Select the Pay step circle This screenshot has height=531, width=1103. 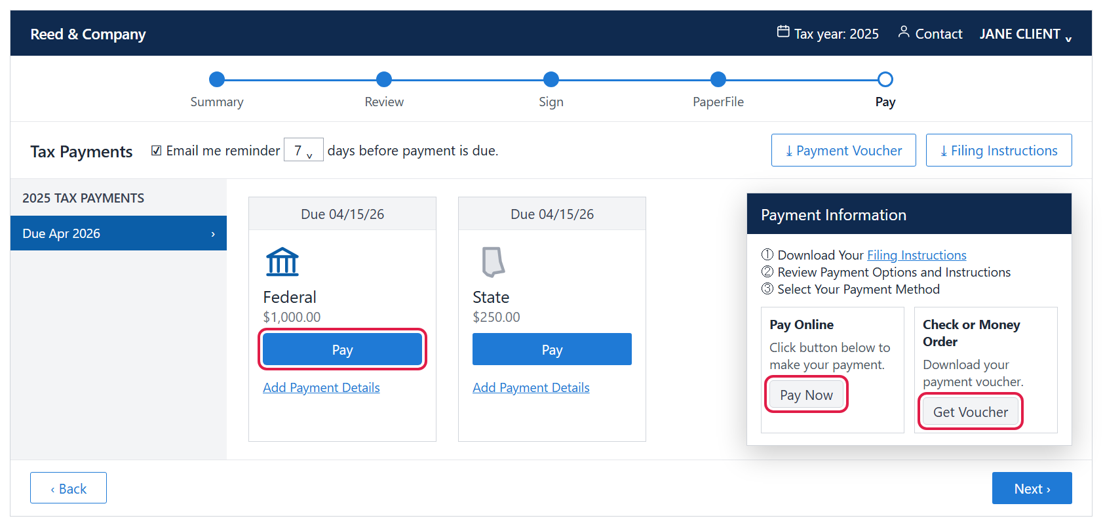click(x=885, y=79)
